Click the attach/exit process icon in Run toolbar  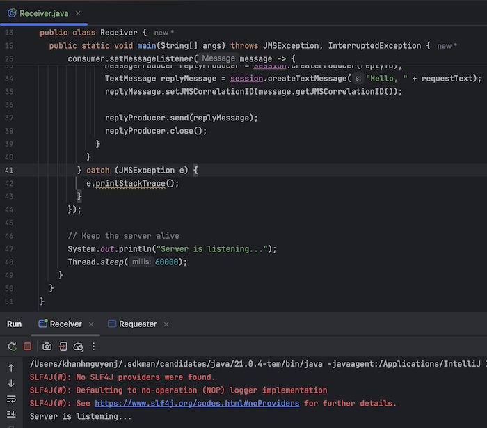pos(63,347)
